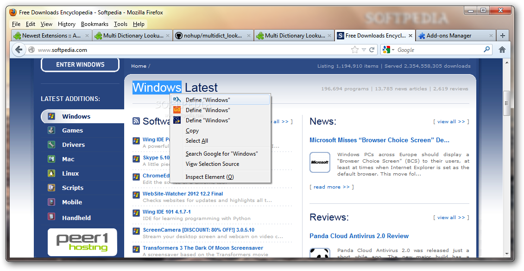The width and height of the screenshot is (524, 271).
Task: Choose Search Google for "Windows"
Action: [x=221, y=154]
